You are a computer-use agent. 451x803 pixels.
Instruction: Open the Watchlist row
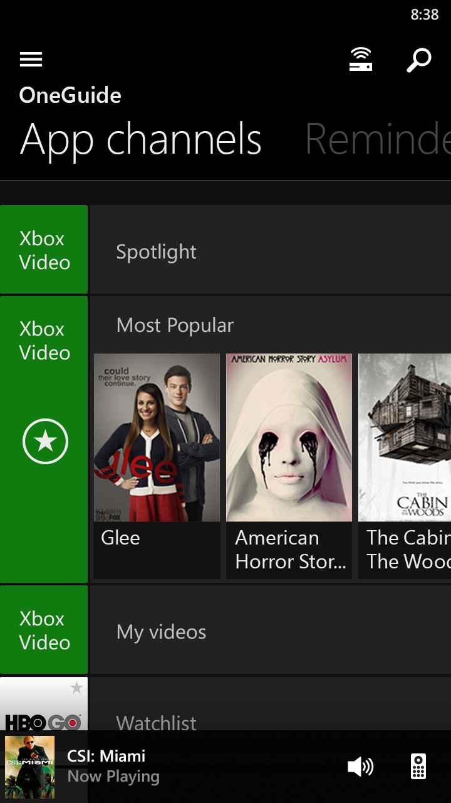pyautogui.click(x=271, y=704)
